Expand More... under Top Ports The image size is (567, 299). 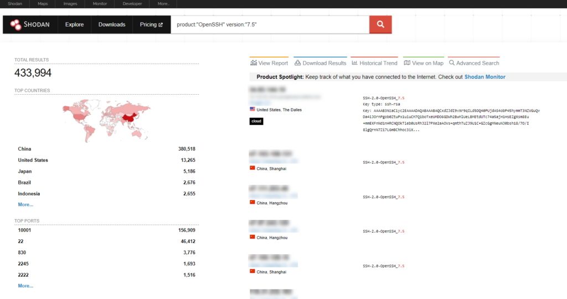coord(25,286)
